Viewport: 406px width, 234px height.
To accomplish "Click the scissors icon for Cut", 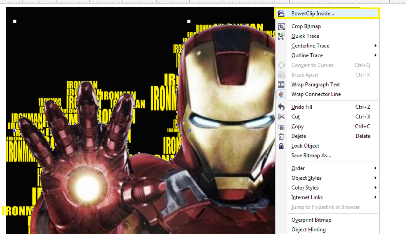I will pyautogui.click(x=281, y=116).
